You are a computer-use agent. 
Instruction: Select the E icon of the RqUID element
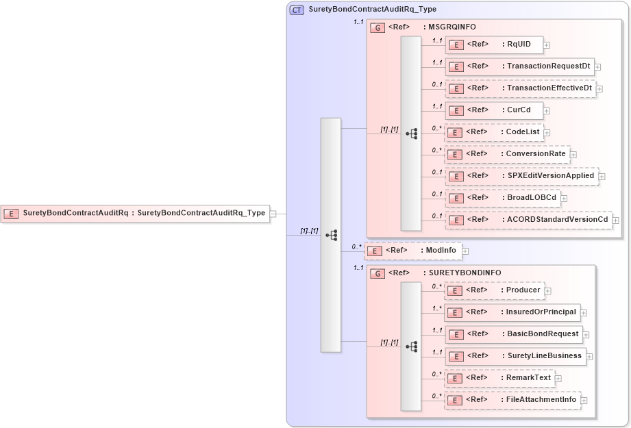[x=456, y=45]
